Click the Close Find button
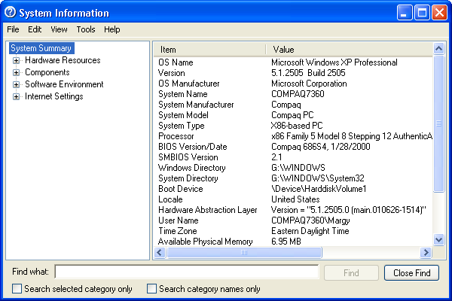The width and height of the screenshot is (452, 301). (411, 272)
